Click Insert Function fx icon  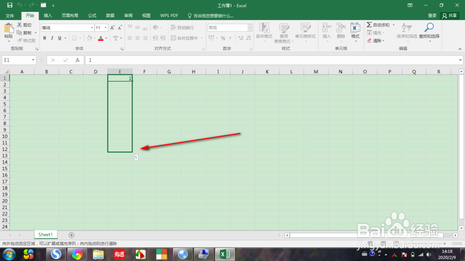tap(77, 60)
